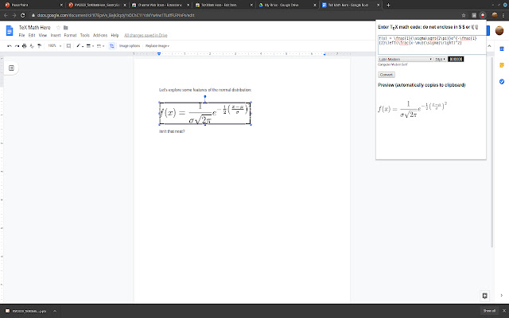Click Show all downloads

[489, 311]
